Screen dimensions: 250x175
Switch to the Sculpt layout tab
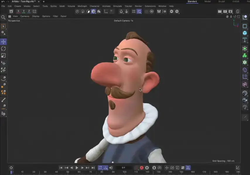click(x=221, y=1)
